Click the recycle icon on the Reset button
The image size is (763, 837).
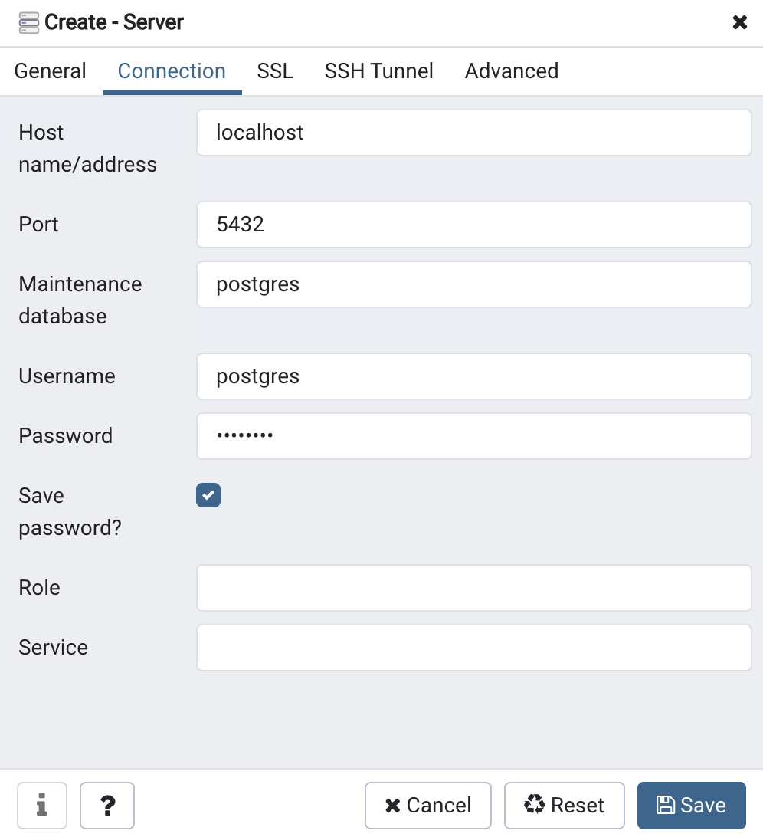[535, 805]
